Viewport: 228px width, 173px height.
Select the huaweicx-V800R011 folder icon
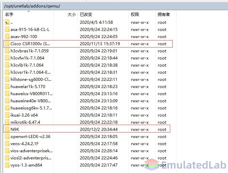point(7,94)
